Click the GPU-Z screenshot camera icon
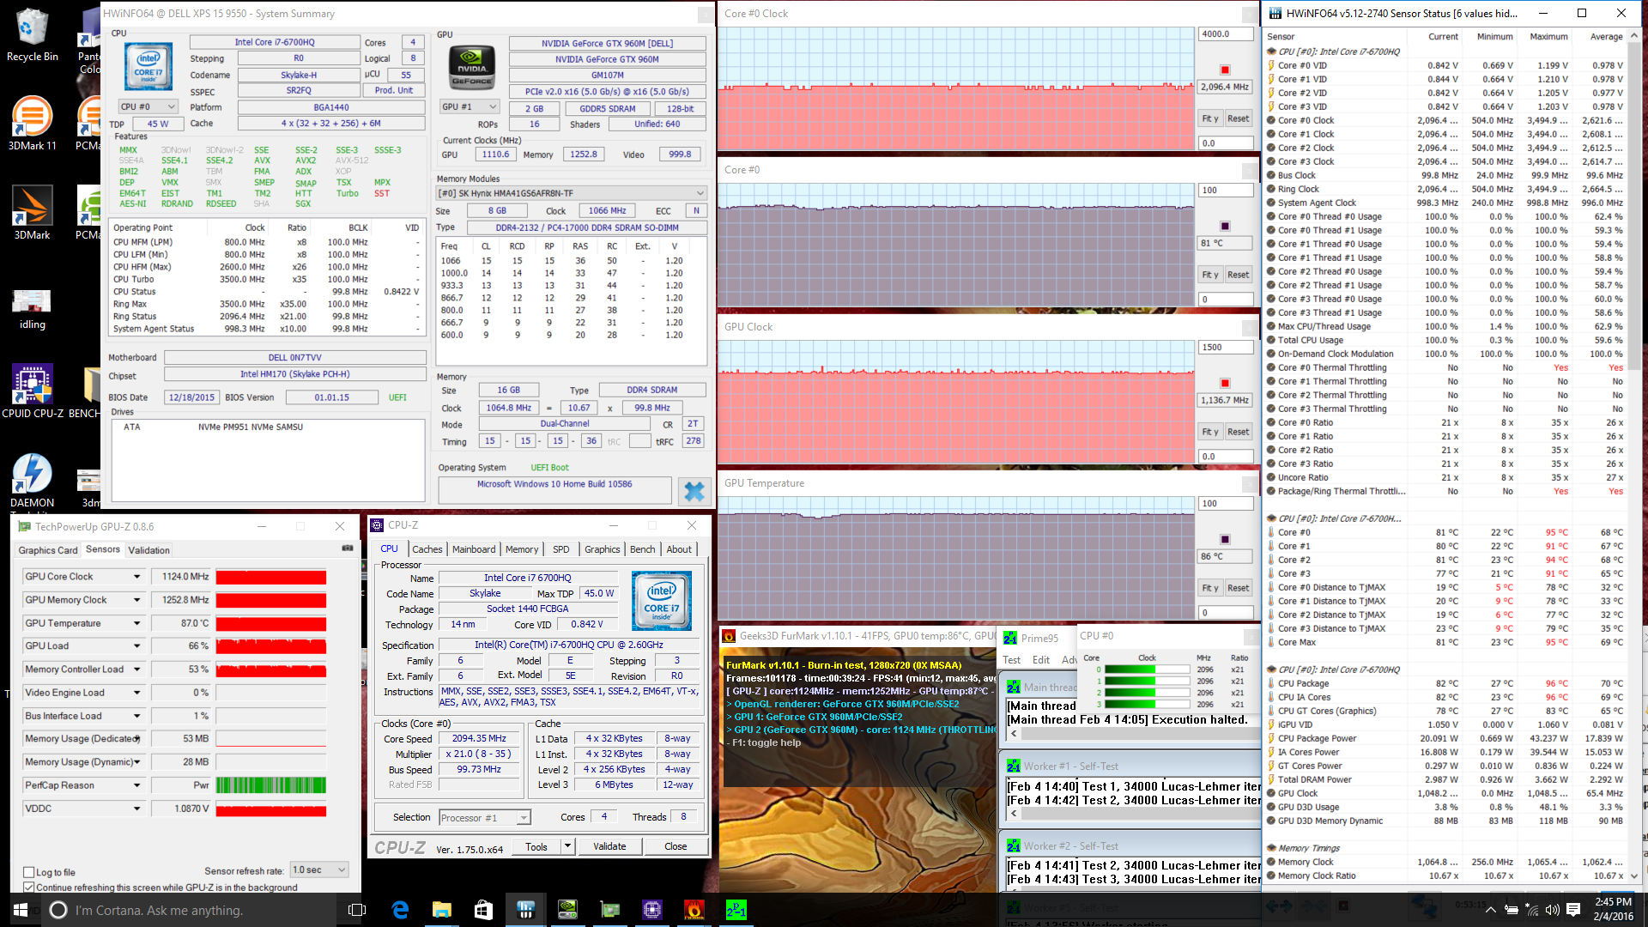Viewport: 1648px width, 927px height. click(348, 548)
